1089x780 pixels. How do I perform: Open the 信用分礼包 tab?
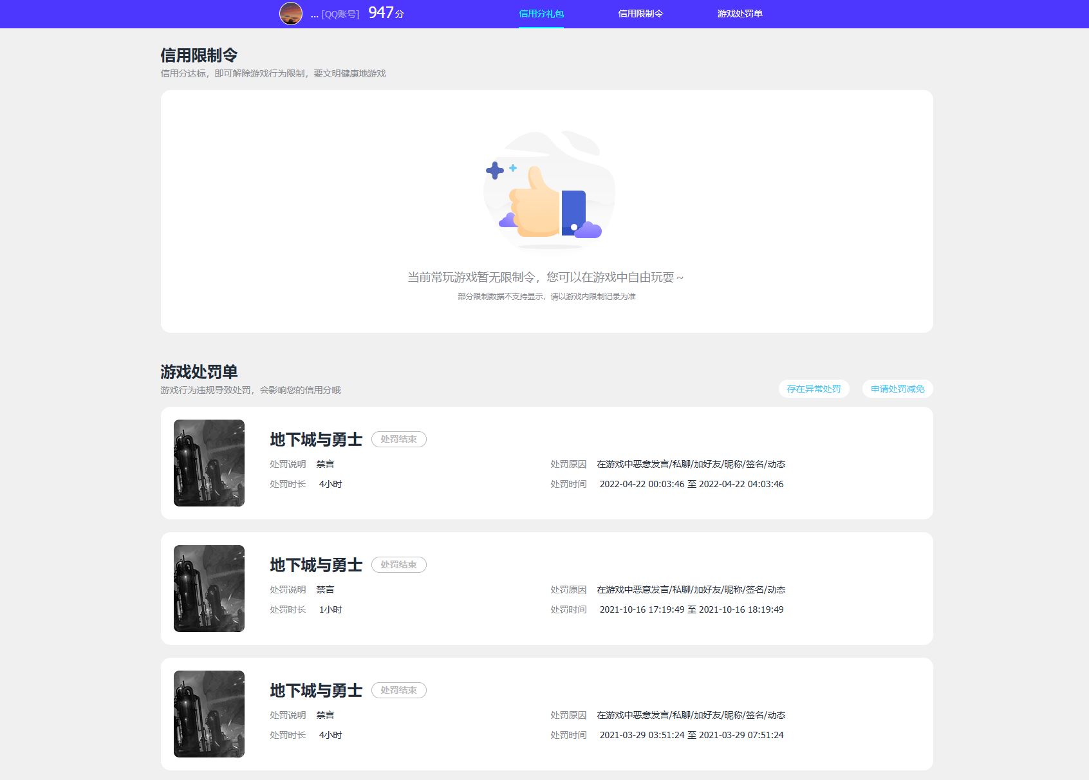540,13
